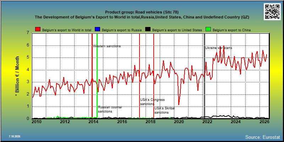Click y-axis value 1

click(x=28, y=106)
